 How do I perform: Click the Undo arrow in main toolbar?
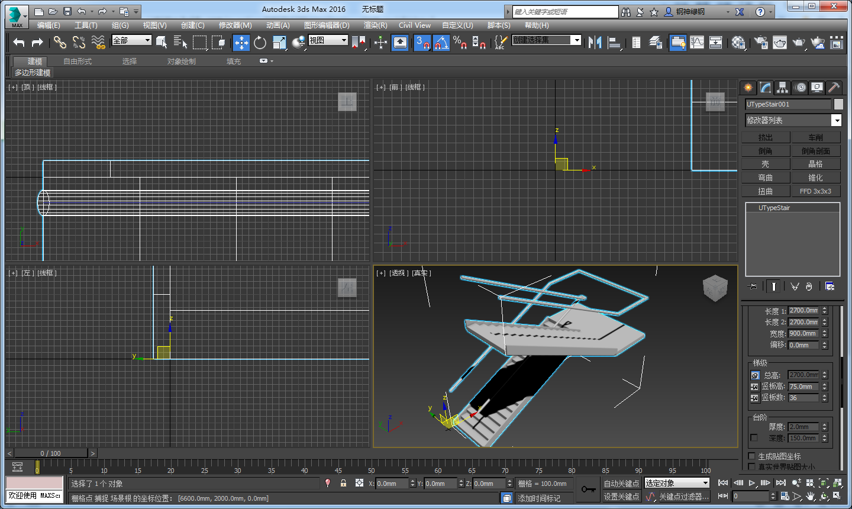(19, 42)
